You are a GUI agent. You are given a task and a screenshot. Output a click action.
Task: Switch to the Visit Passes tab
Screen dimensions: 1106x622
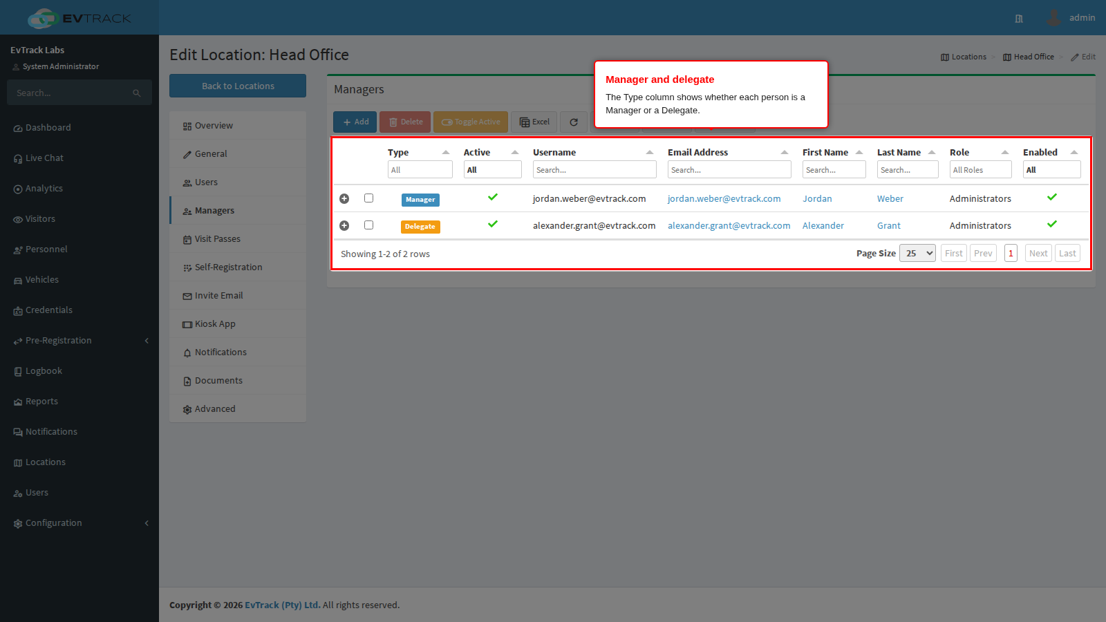[238, 239]
